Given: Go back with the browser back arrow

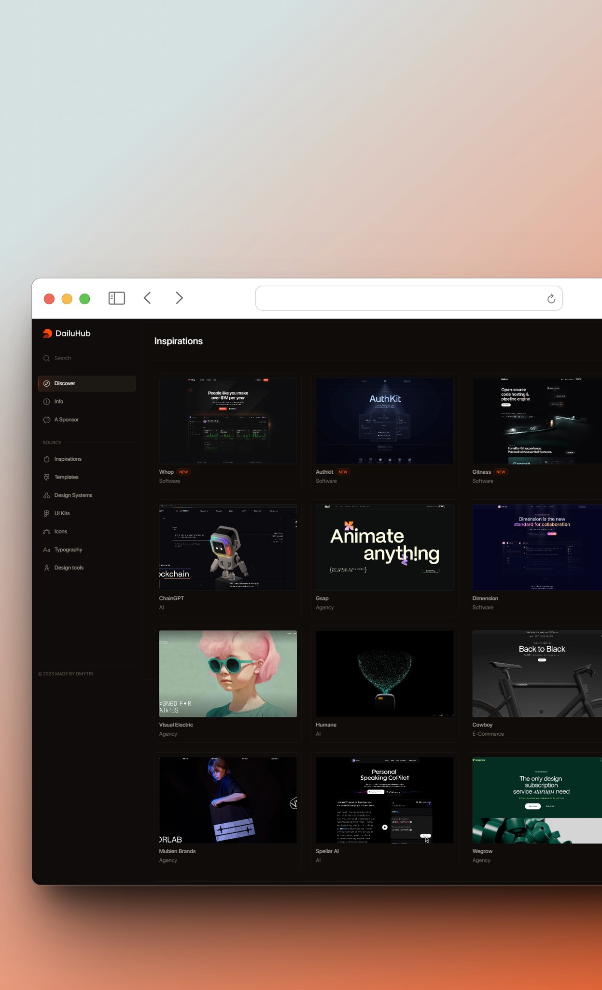Looking at the screenshot, I should [x=148, y=298].
